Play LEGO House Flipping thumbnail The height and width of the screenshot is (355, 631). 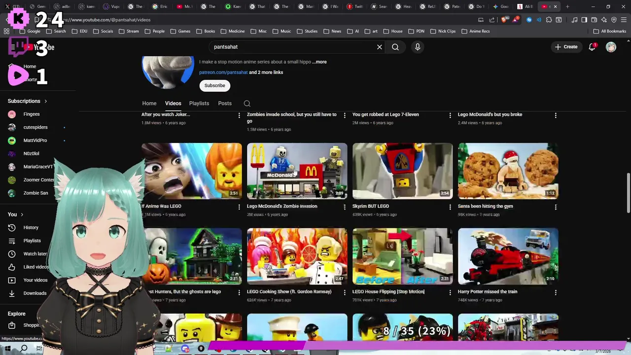pyautogui.click(x=403, y=256)
